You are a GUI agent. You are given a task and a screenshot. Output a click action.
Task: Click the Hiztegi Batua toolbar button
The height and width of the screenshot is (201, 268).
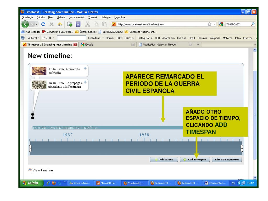pyautogui.click(x=145, y=38)
